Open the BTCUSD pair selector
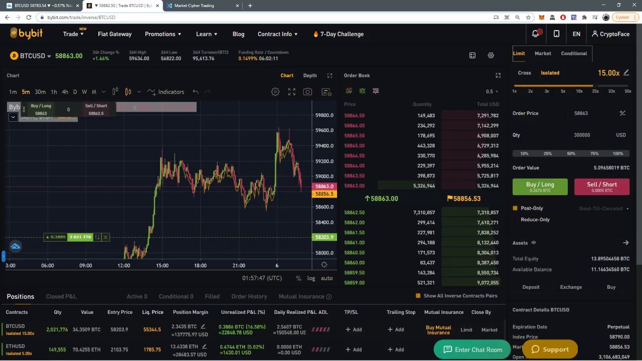The image size is (642, 361). 35,56
